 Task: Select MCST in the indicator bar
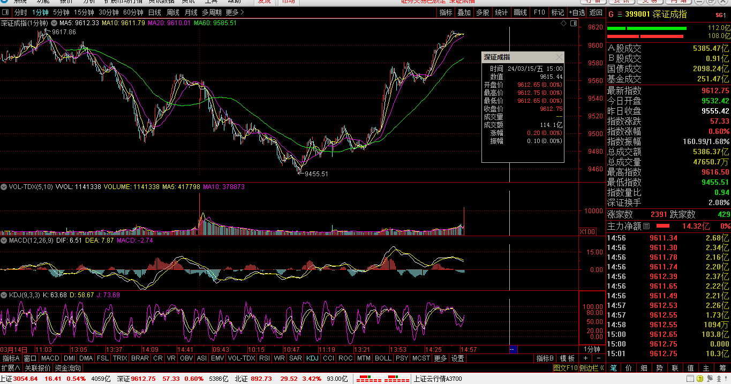421,358
